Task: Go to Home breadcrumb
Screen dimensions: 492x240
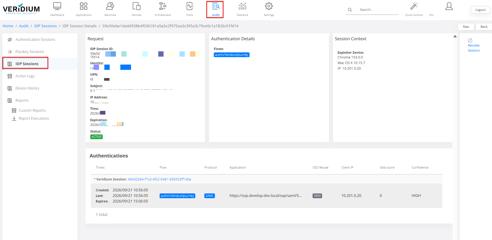Action: (8, 26)
